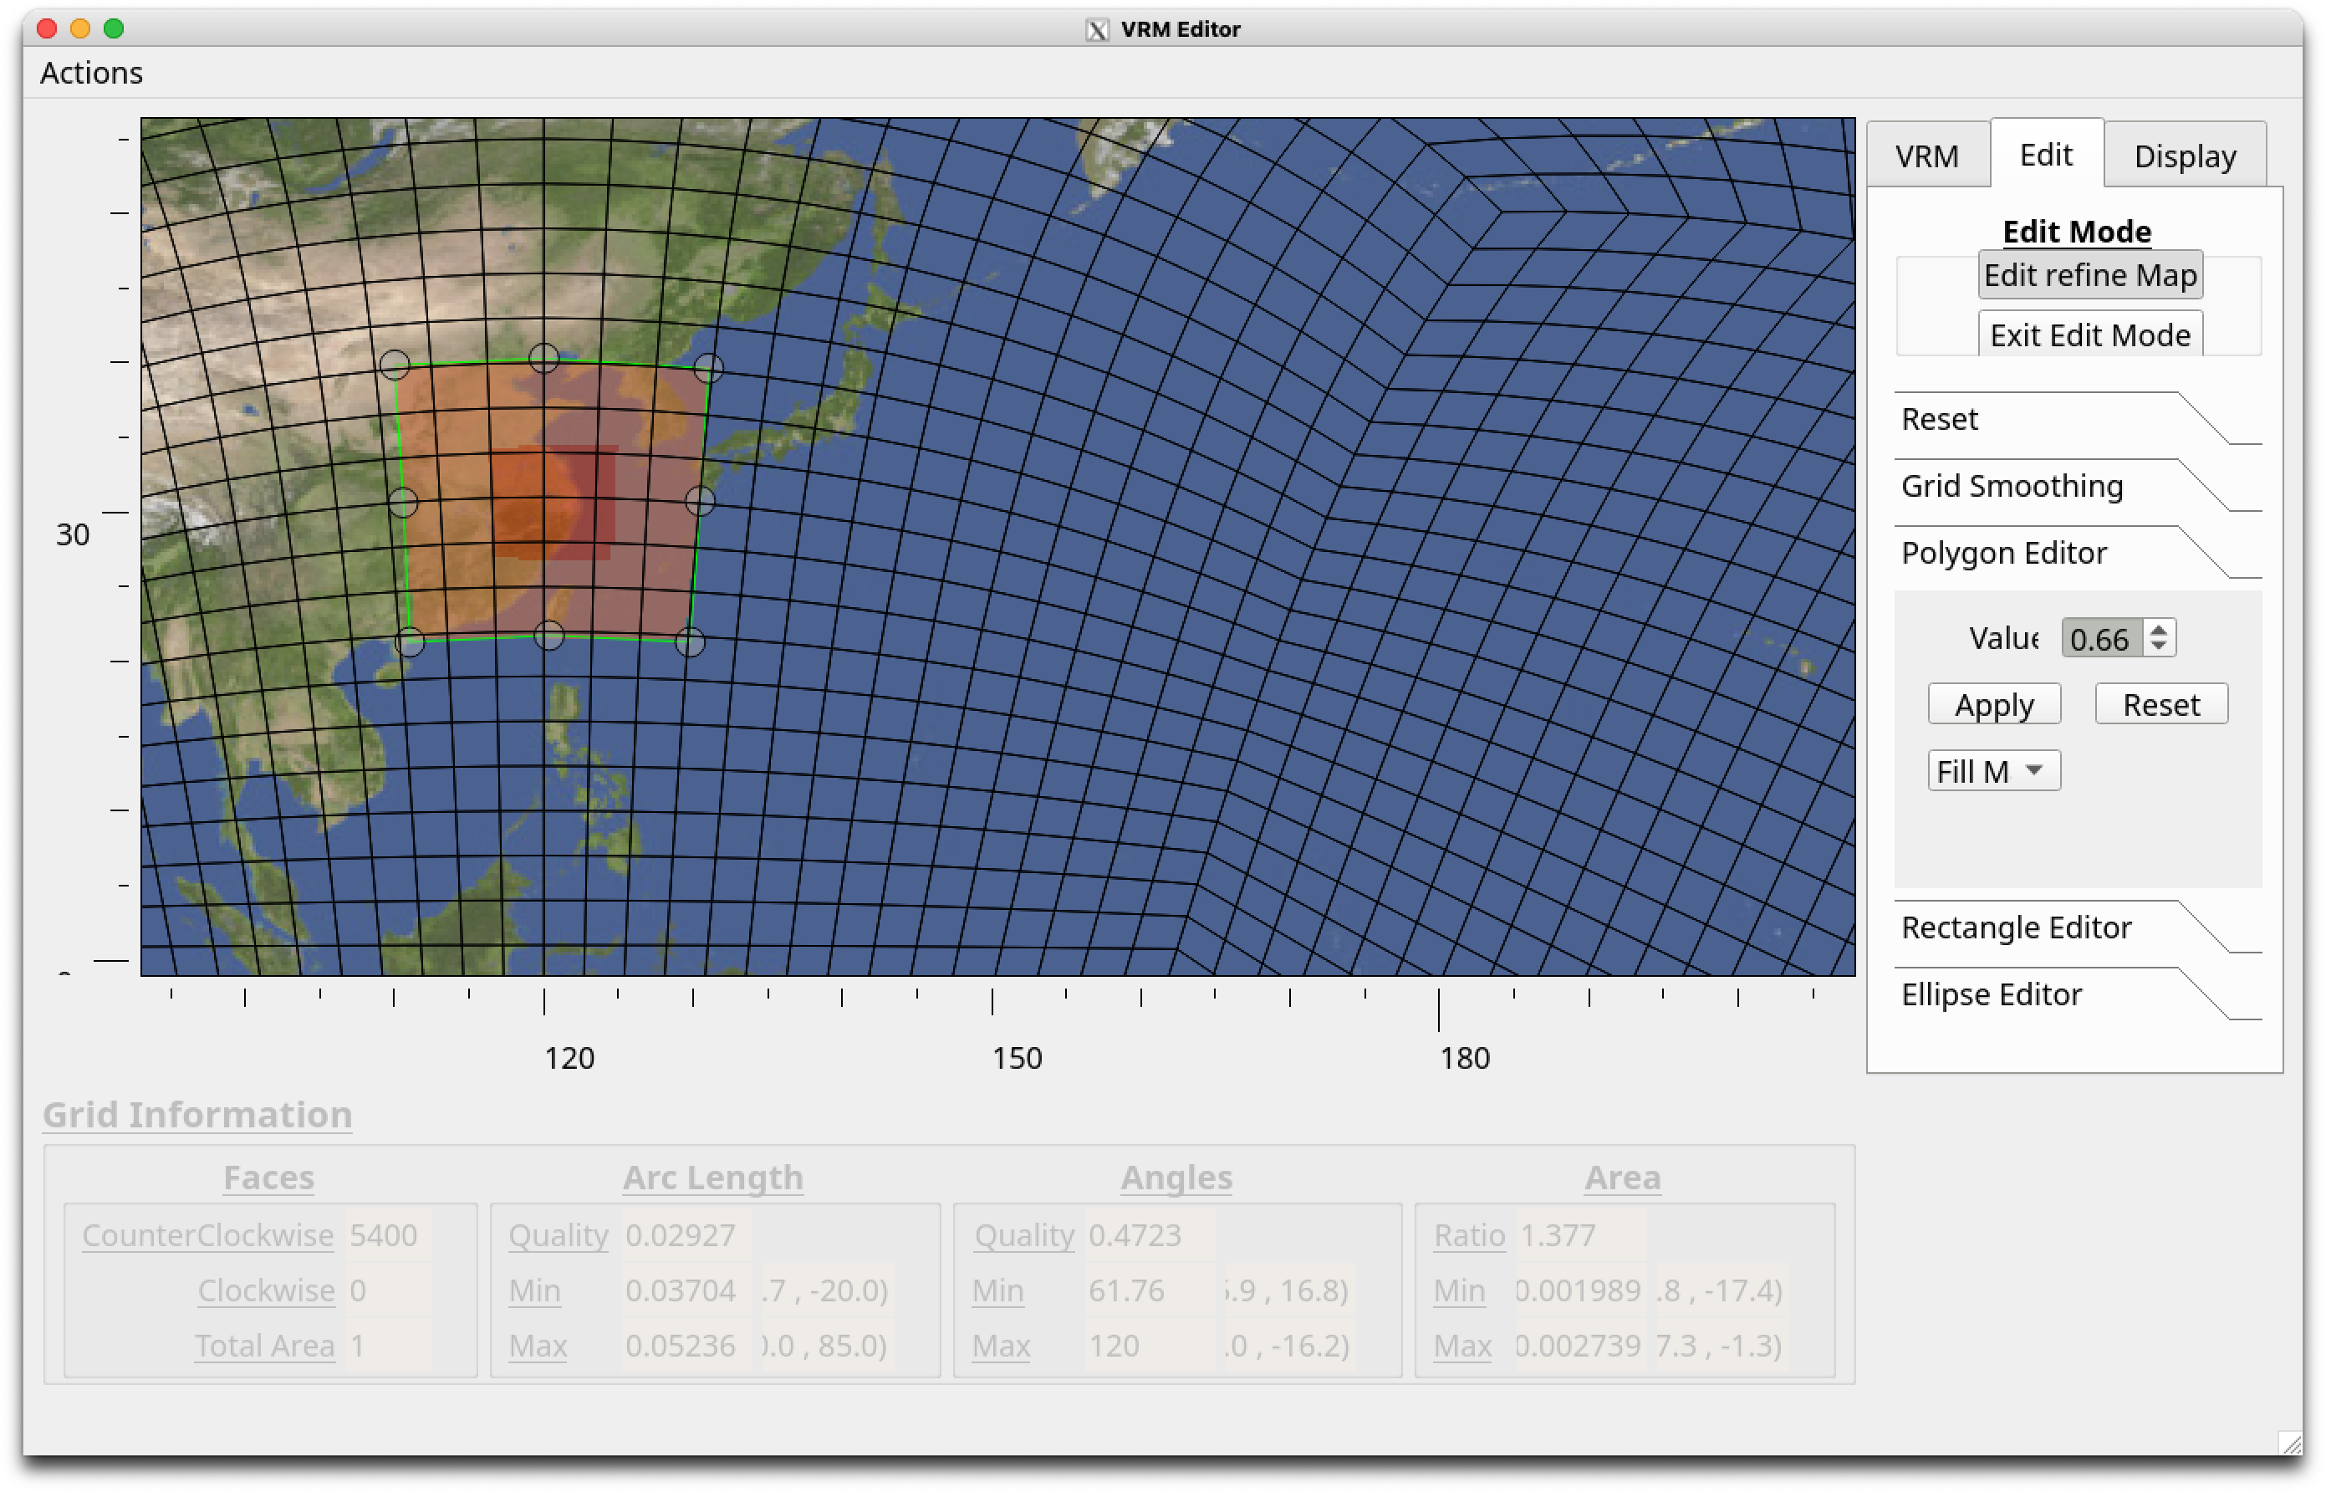Screen dimensions: 2326x1492
Task: Click the bottom-right polygon vertex handle
Action: pyautogui.click(x=690, y=641)
